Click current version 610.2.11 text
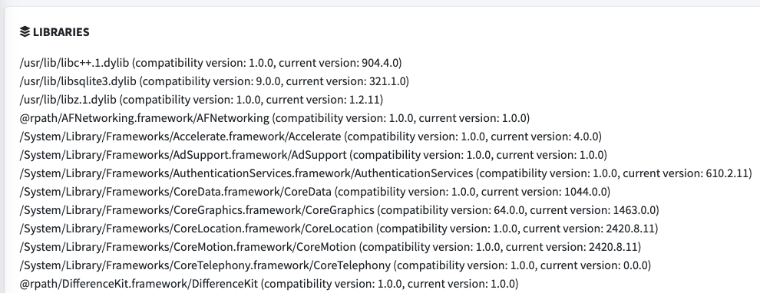 point(686,173)
